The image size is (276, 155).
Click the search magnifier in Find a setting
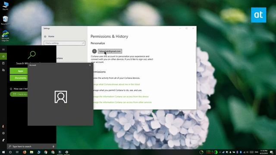click(83, 43)
